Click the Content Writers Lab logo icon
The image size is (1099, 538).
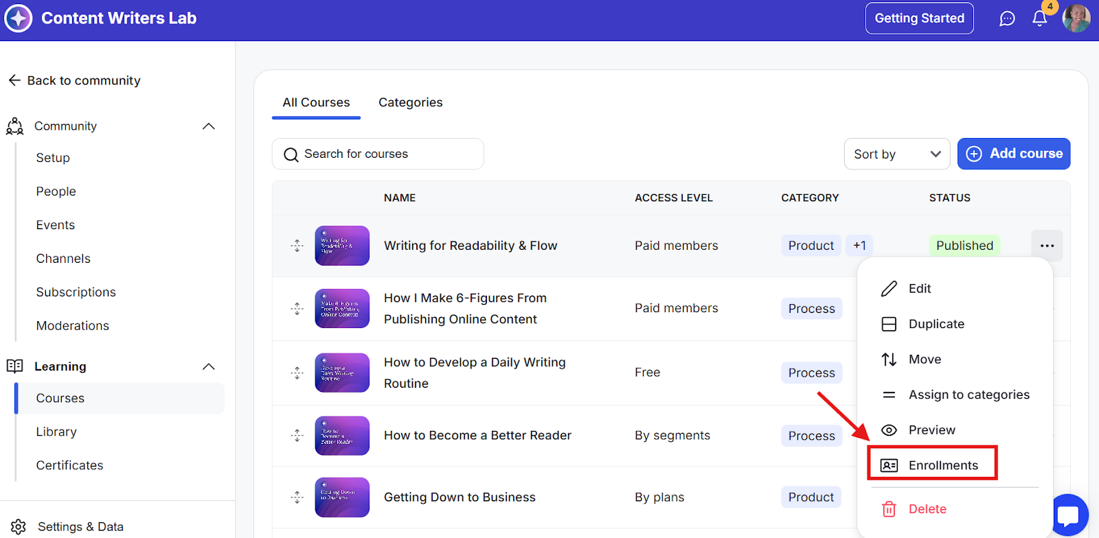coord(19,19)
